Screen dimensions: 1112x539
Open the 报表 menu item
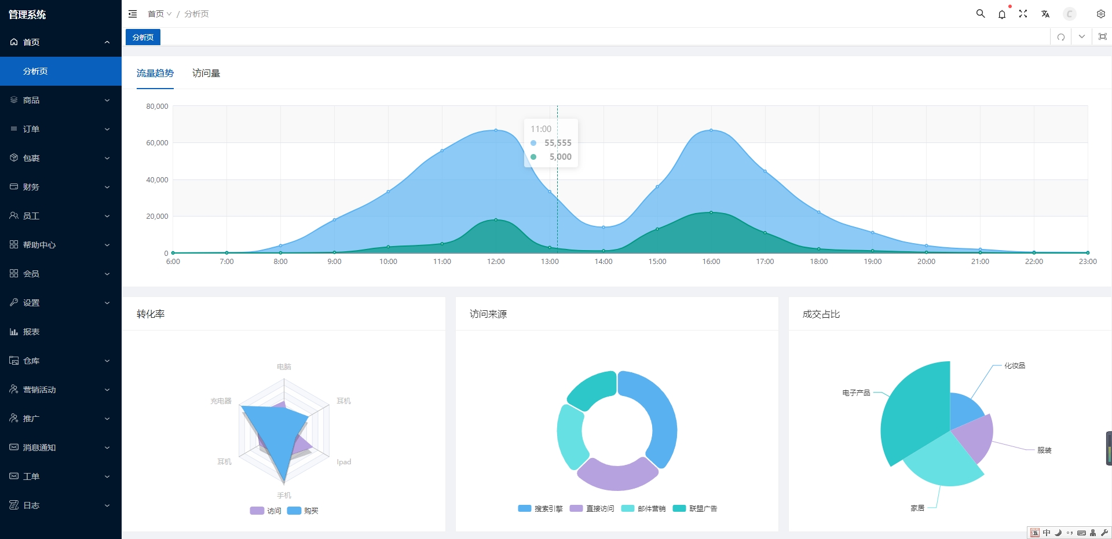pos(61,332)
